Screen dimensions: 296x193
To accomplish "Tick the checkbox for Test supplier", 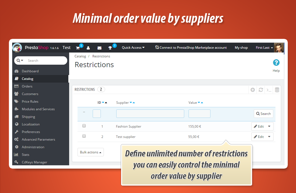I will click(84, 136).
